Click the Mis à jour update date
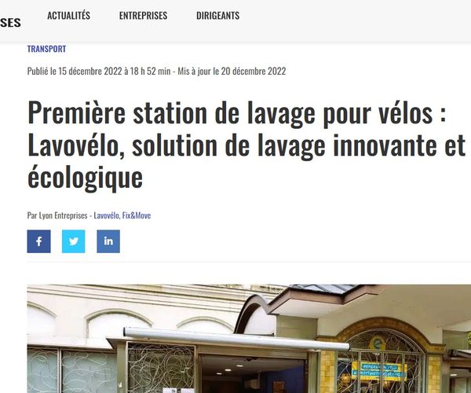471x393 pixels. (232, 72)
